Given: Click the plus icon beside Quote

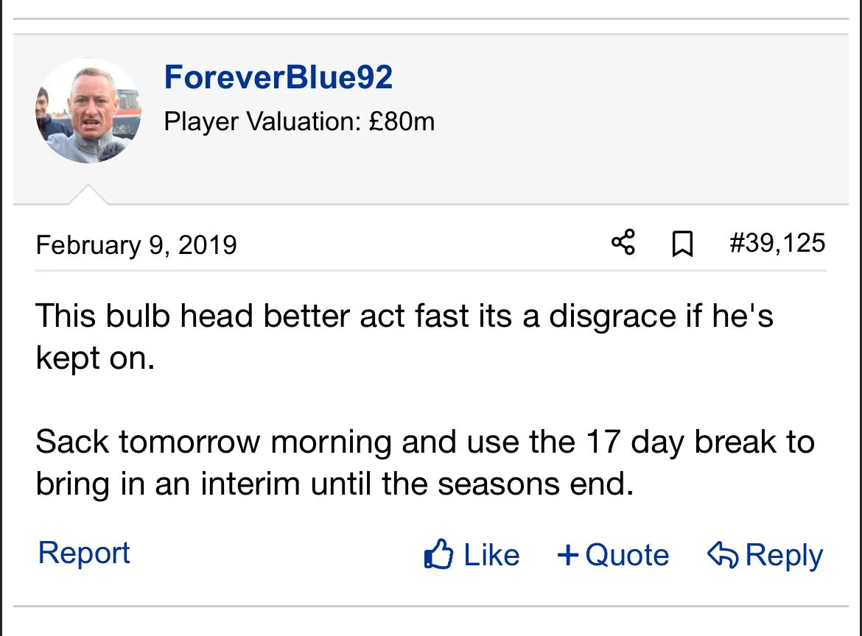Looking at the screenshot, I should coord(568,555).
